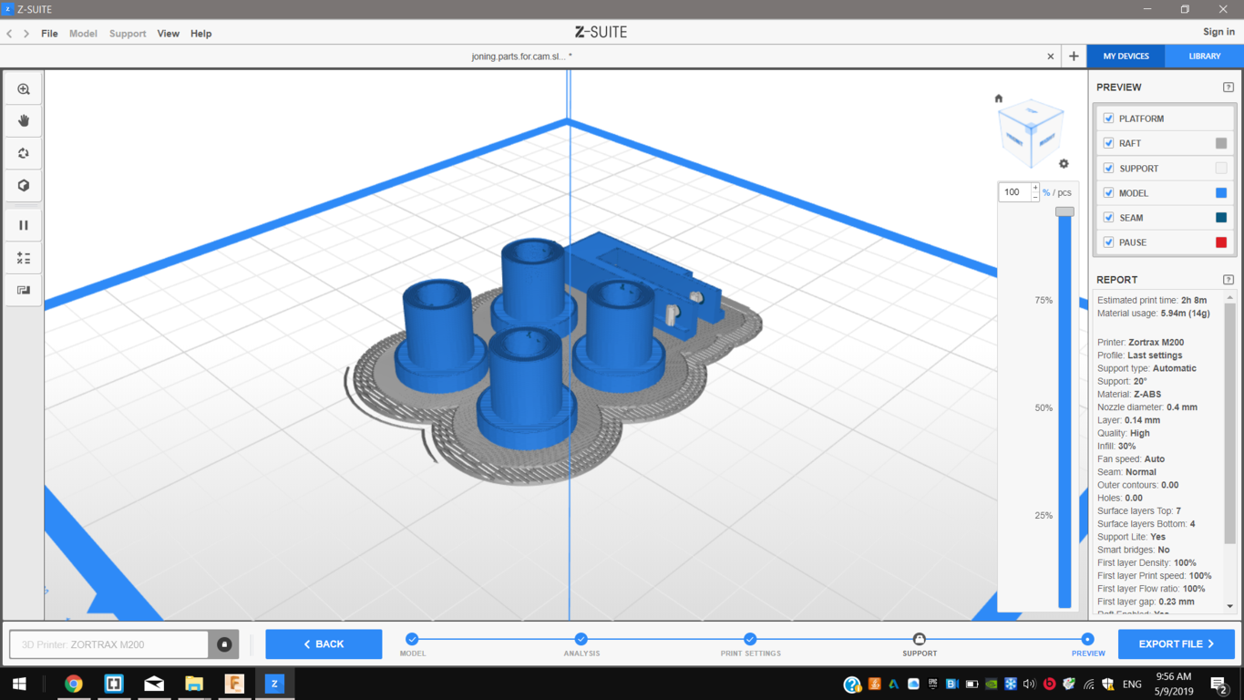Open the View menu

(168, 34)
